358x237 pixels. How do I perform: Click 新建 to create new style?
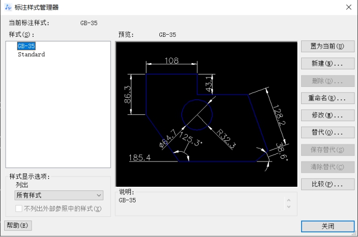327,64
